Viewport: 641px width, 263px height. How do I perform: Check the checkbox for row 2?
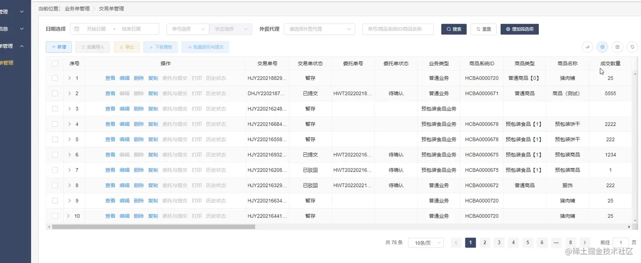55,93
